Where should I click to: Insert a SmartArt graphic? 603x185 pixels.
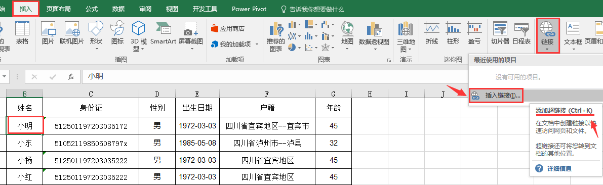pos(164,33)
